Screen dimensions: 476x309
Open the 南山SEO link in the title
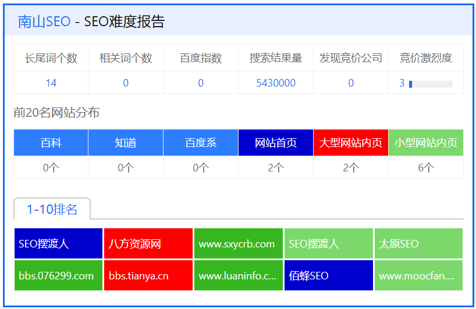point(44,21)
